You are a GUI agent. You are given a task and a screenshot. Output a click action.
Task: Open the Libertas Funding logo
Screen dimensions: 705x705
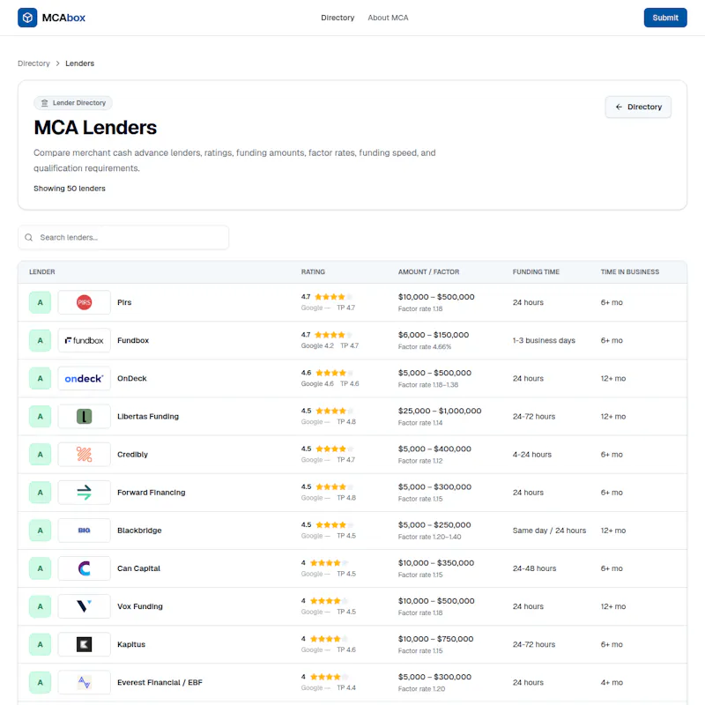(84, 416)
